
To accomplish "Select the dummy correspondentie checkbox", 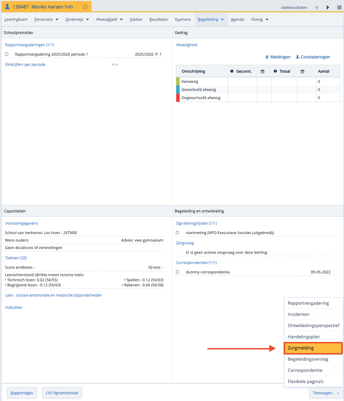I will click(x=178, y=272).
